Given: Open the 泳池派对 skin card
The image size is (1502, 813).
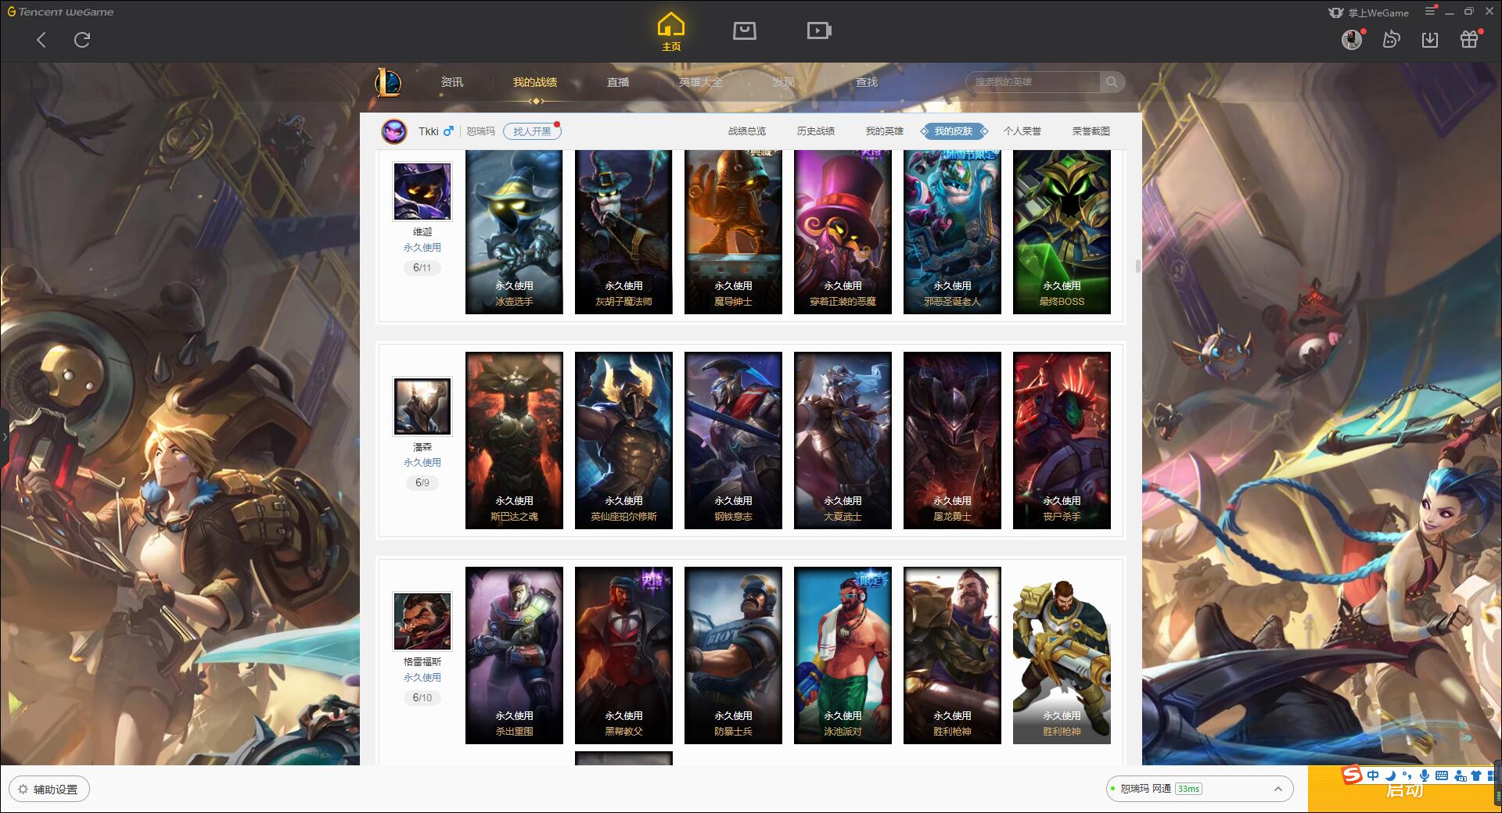Looking at the screenshot, I should pyautogui.click(x=843, y=655).
